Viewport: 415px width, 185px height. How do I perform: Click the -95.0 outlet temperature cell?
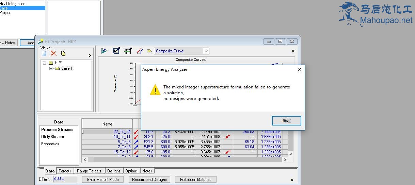point(164,152)
